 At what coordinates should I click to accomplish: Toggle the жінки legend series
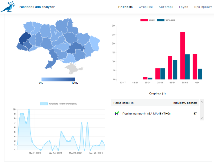tap(148, 20)
